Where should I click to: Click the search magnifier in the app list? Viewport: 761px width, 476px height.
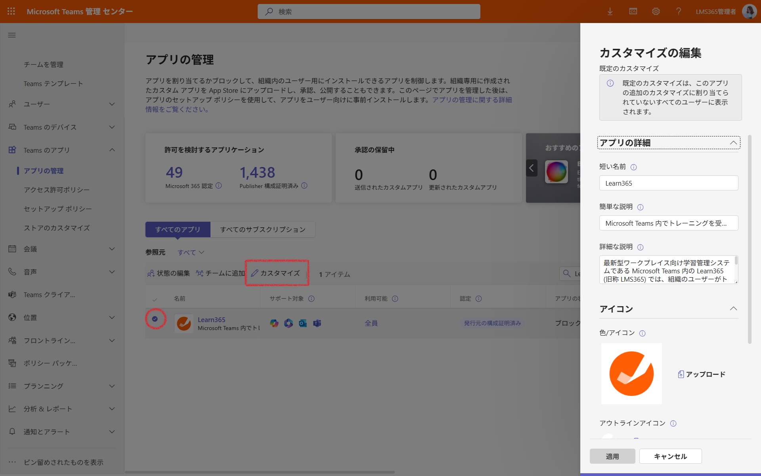tap(567, 273)
